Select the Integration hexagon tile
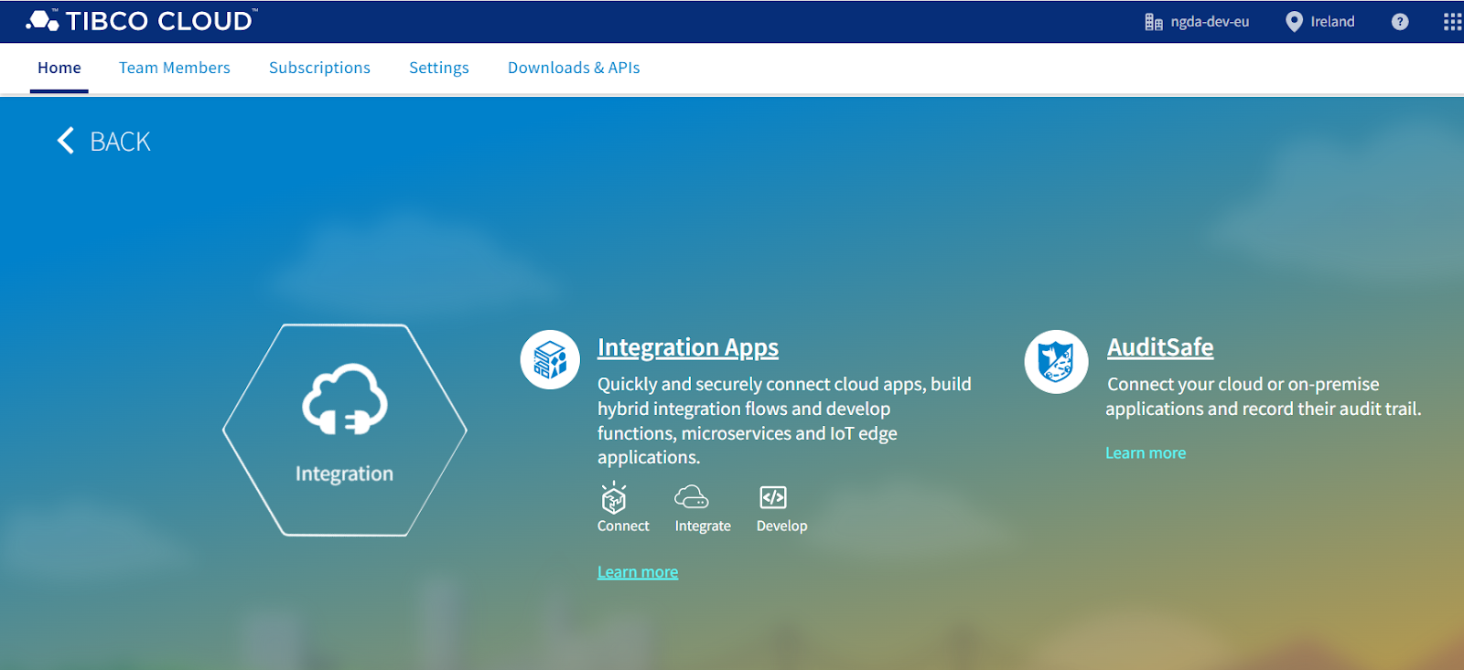1464x670 pixels. [x=345, y=430]
